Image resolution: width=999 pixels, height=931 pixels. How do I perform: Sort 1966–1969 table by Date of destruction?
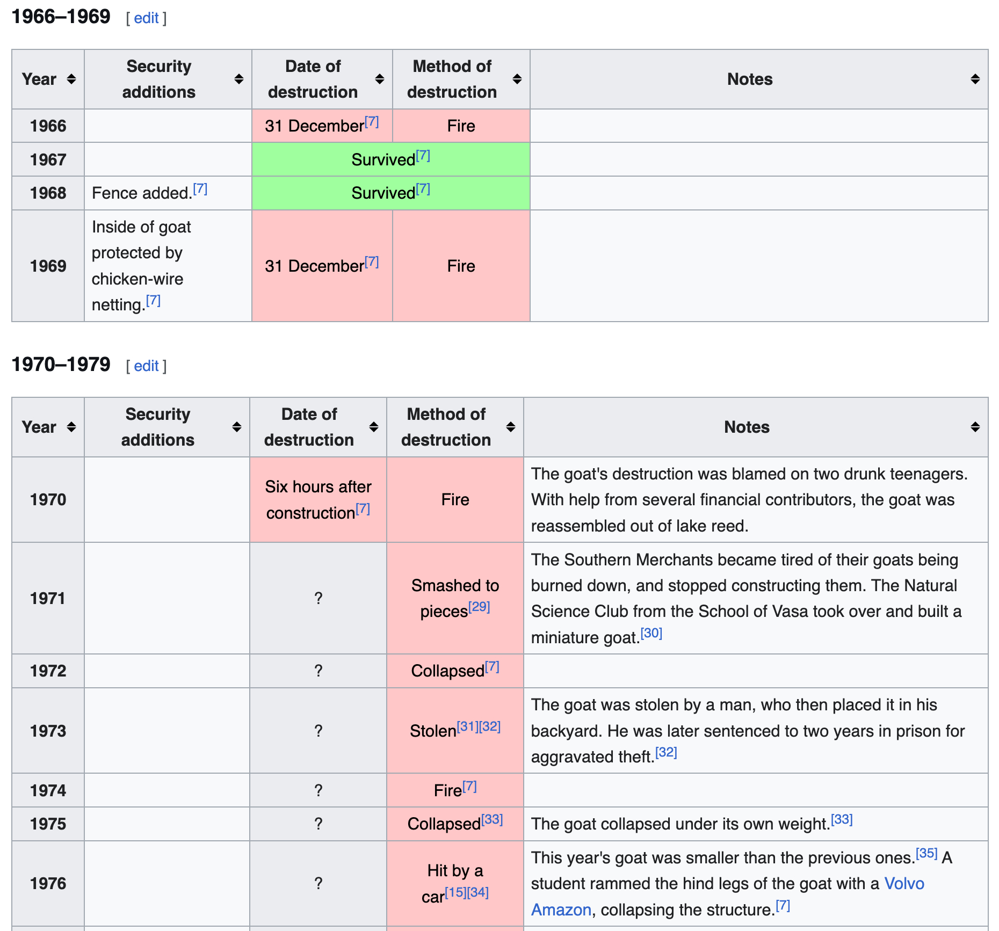pos(379,79)
